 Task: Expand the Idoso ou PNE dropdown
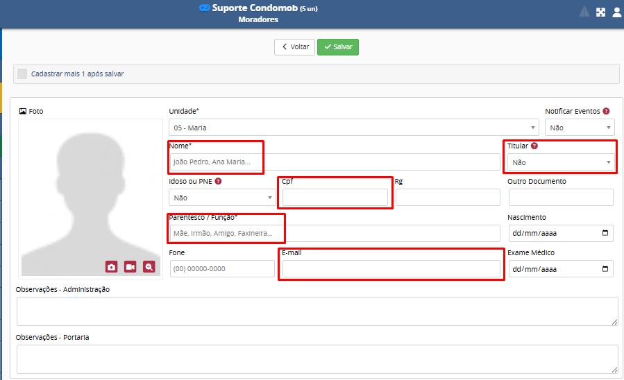221,198
